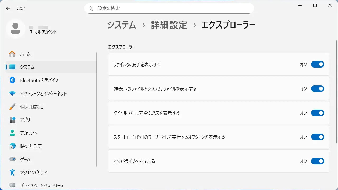
Task: Disable the hidden and system files toggle
Action: (317, 89)
